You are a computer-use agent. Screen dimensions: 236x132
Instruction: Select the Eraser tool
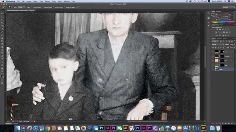coord(2,44)
